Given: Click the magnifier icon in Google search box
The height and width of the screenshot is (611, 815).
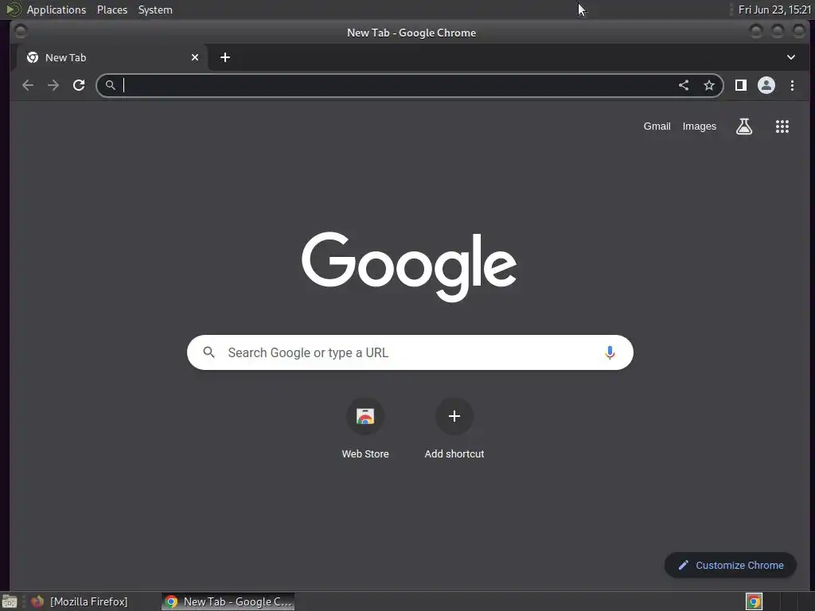Looking at the screenshot, I should pyautogui.click(x=209, y=352).
